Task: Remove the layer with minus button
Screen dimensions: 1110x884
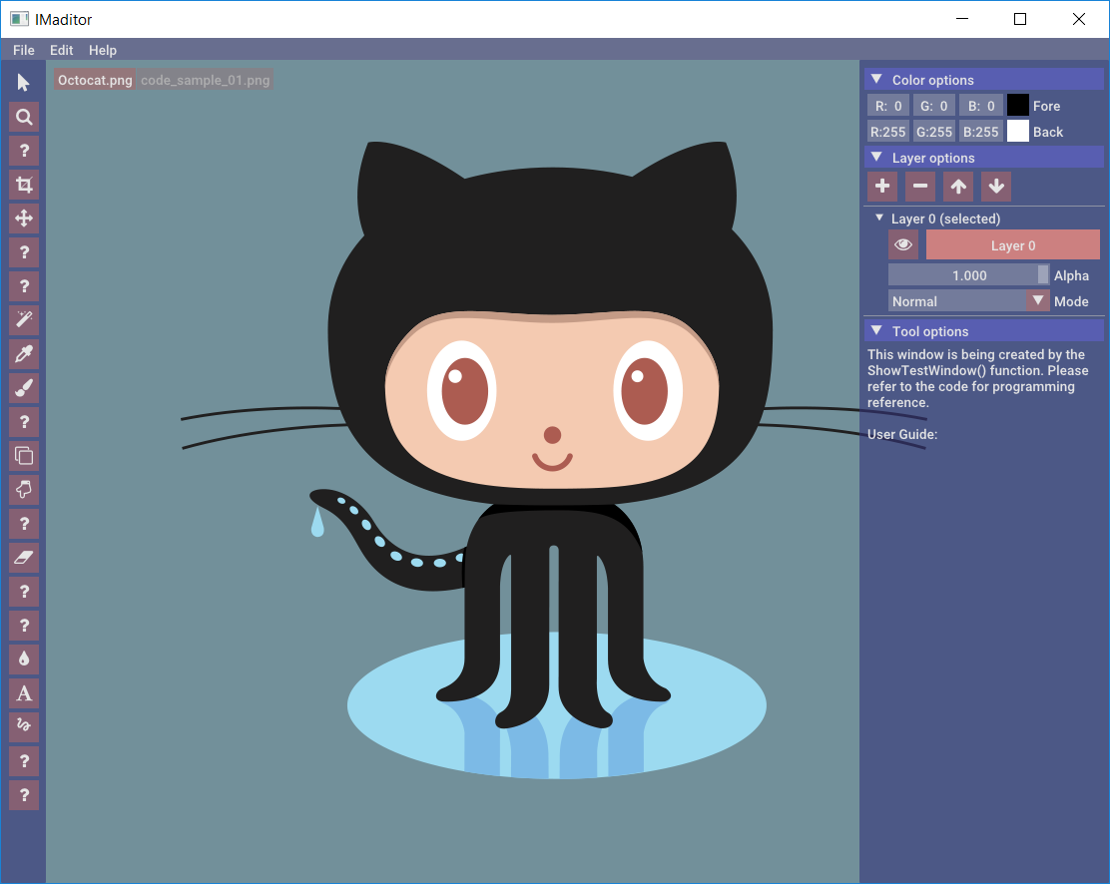Action: click(920, 187)
